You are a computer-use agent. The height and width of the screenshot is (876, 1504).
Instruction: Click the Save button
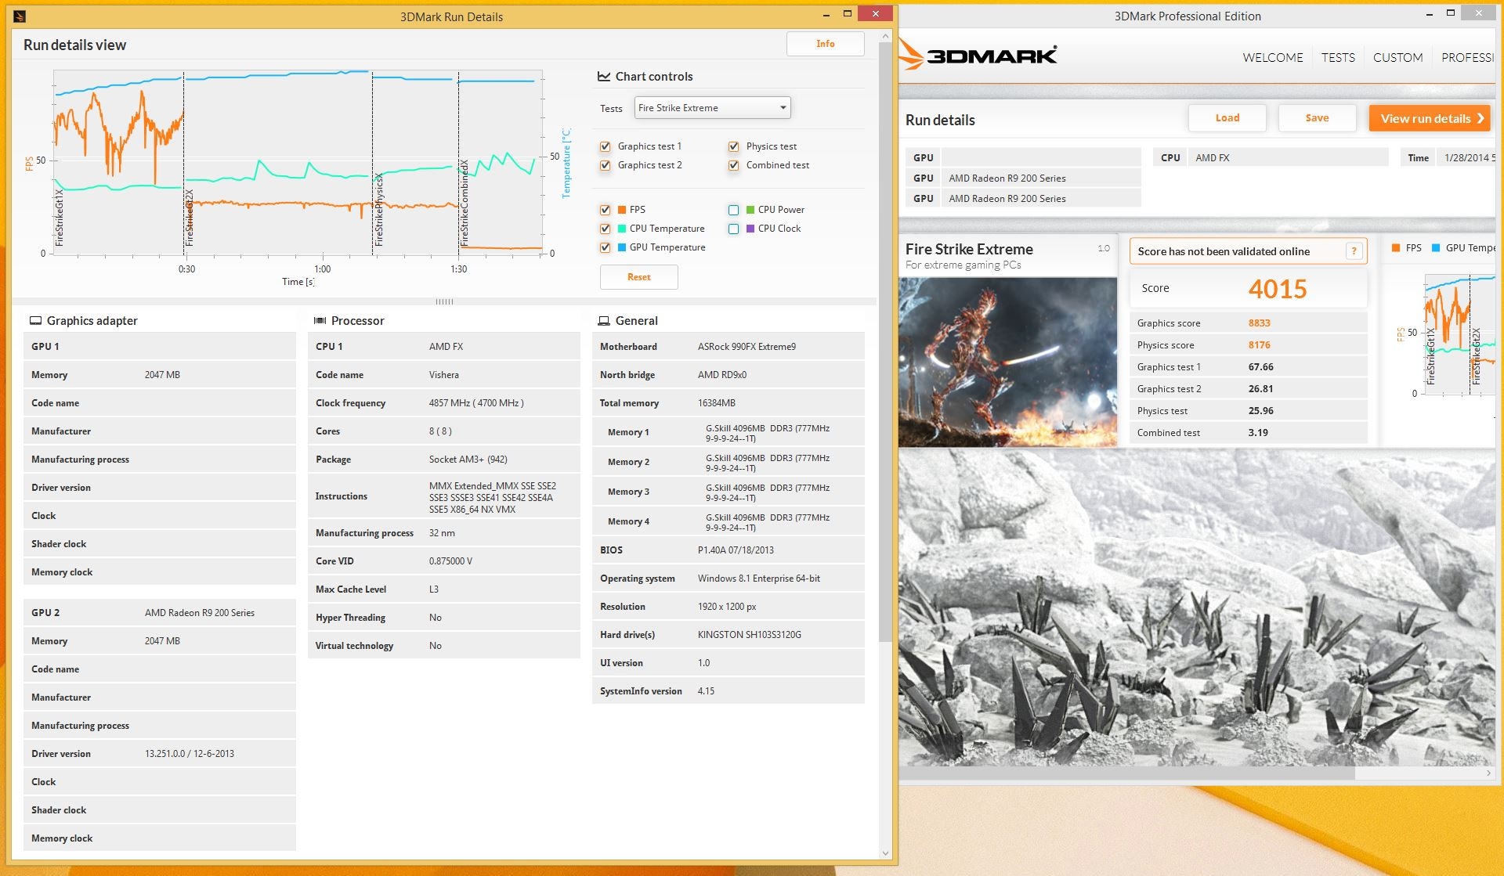(x=1317, y=118)
